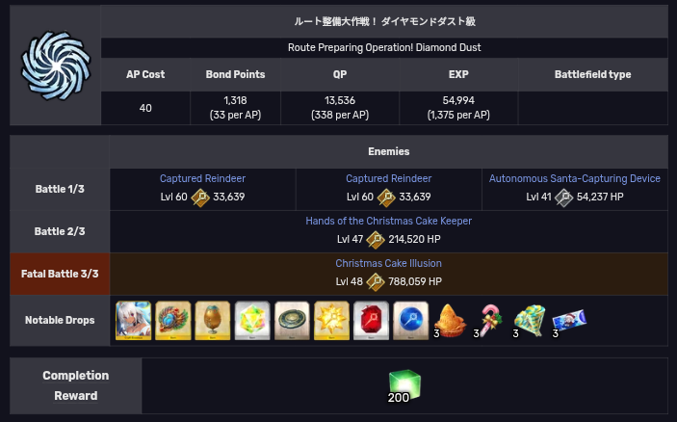Image resolution: width=677 pixels, height=422 pixels.
Task: Select the dark round mirror plate drop
Action: click(x=292, y=321)
